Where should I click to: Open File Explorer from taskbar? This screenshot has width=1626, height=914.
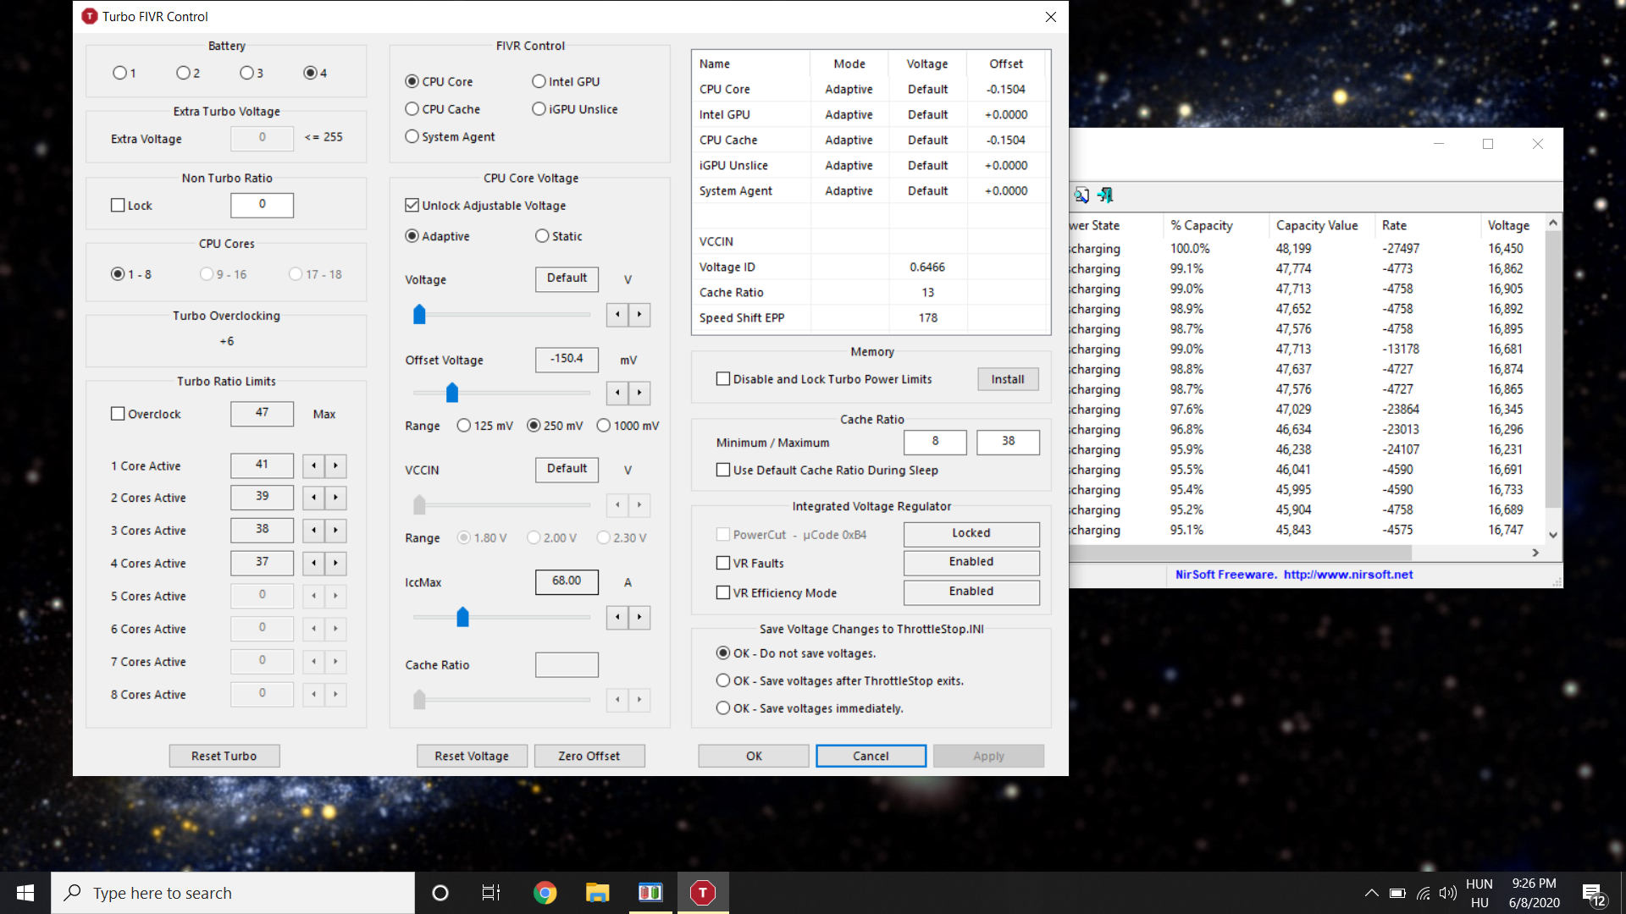pos(598,893)
